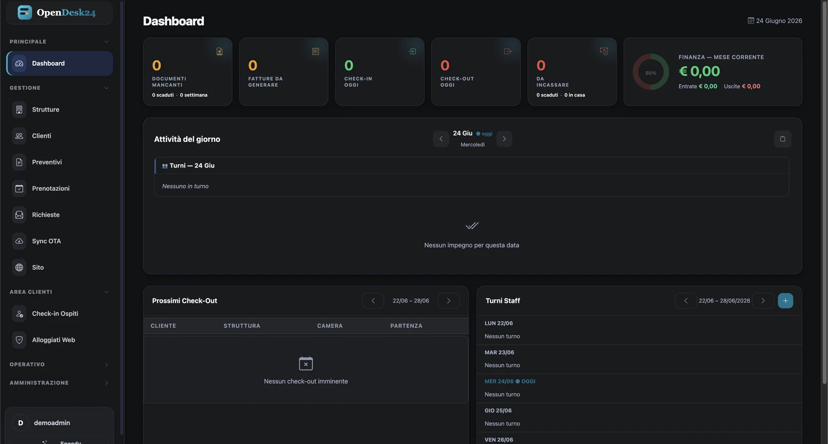Click the 50% finance donut chart
The height and width of the screenshot is (444, 828).
click(651, 72)
